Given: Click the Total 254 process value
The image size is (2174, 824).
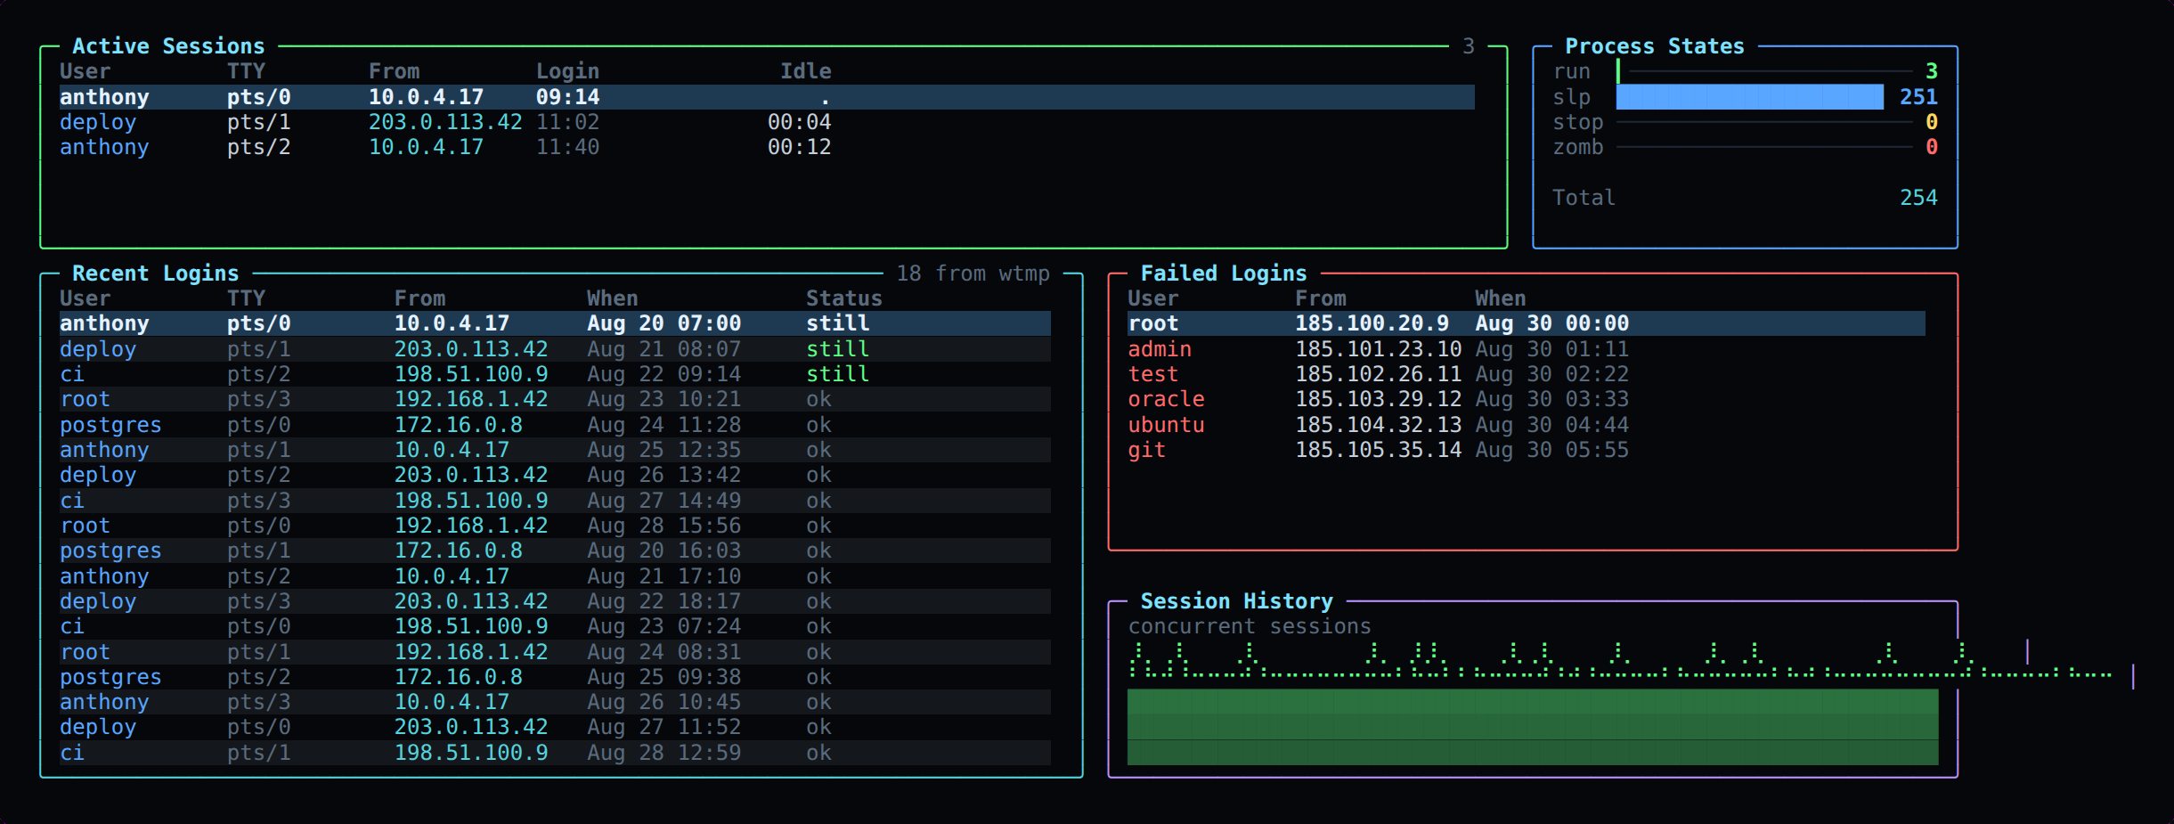Looking at the screenshot, I should [x=1918, y=198].
